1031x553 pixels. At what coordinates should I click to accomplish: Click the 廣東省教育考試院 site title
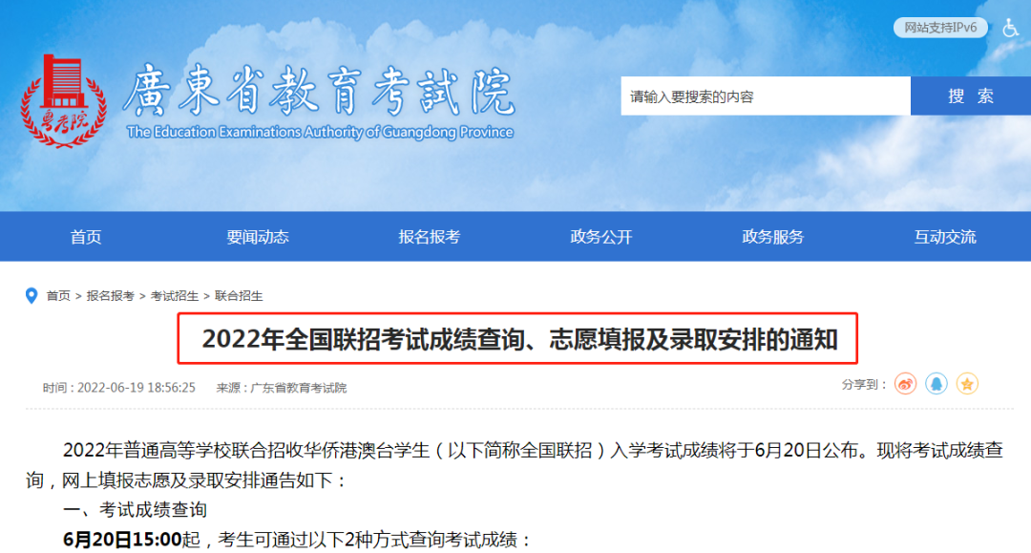click(319, 92)
